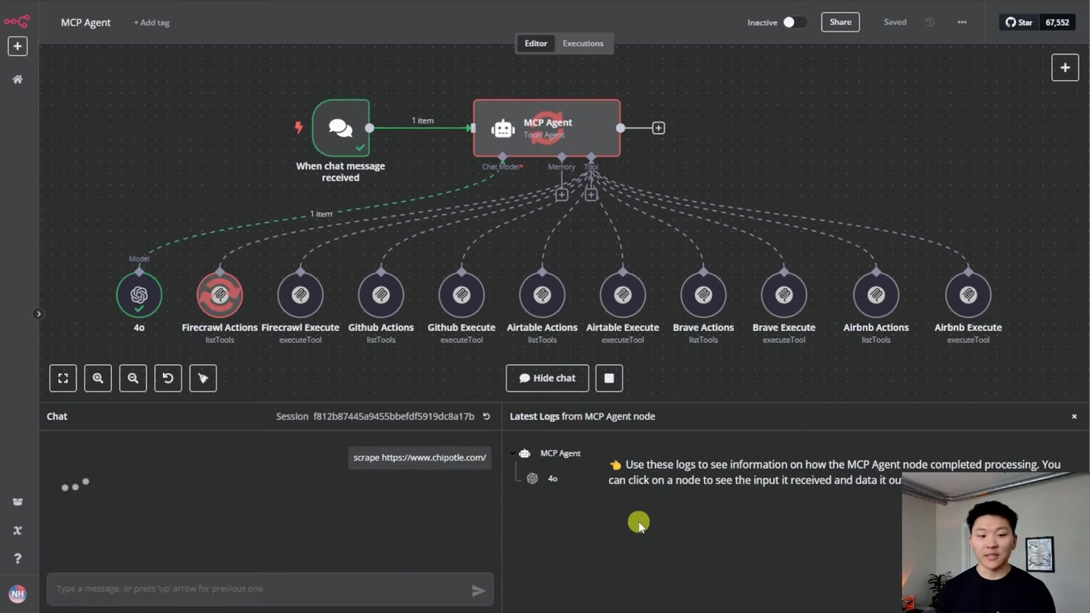Viewport: 1090px width, 613px height.
Task: Collapse the MCP Agent log tree entry
Action: (513, 453)
